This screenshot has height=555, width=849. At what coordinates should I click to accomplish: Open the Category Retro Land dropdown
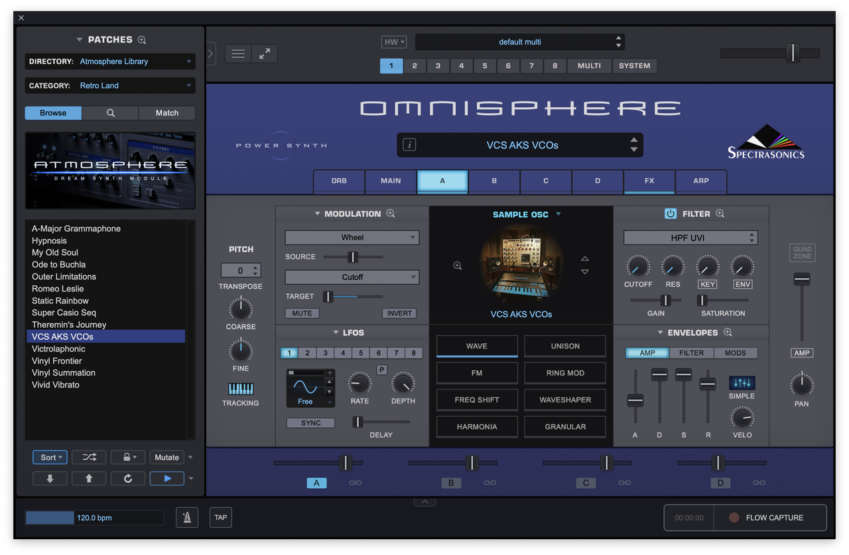click(110, 85)
